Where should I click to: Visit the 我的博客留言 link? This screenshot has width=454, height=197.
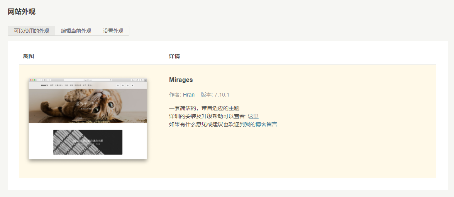(261, 124)
